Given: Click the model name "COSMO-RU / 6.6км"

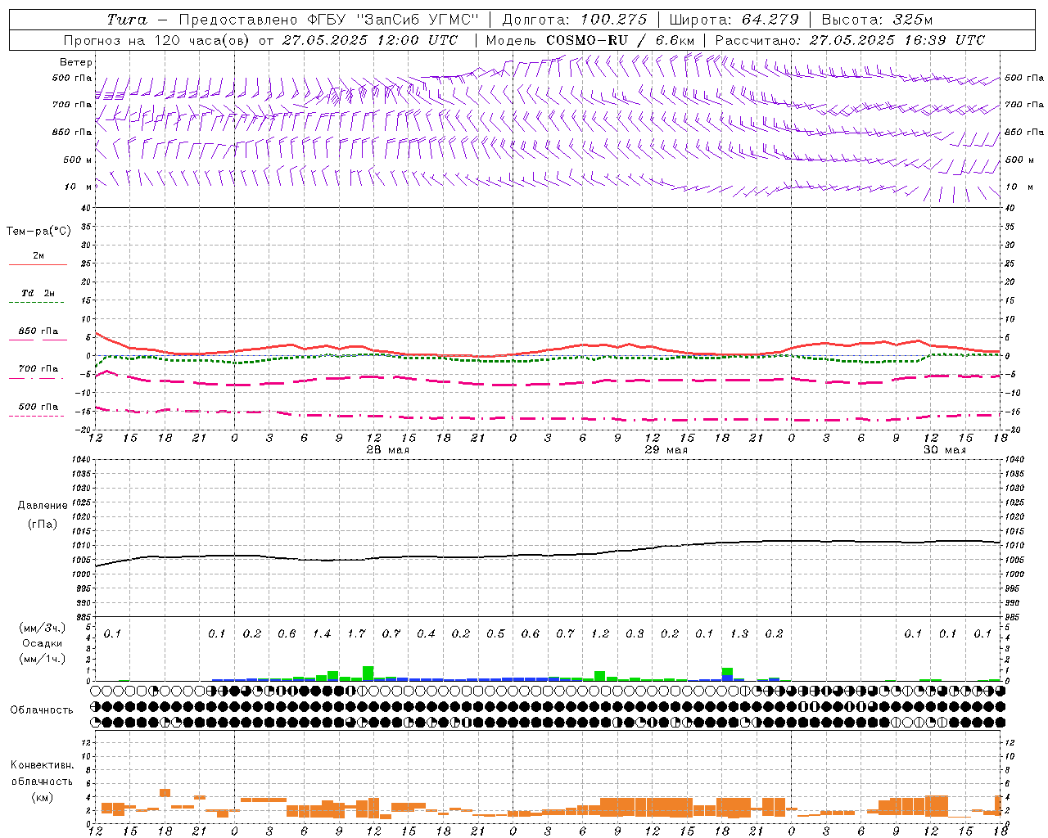Looking at the screenshot, I should pos(620,40).
